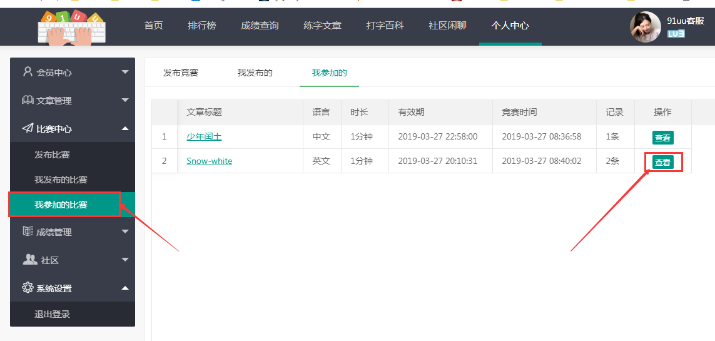
Task: Click the LV3 level badge
Action: click(676, 34)
